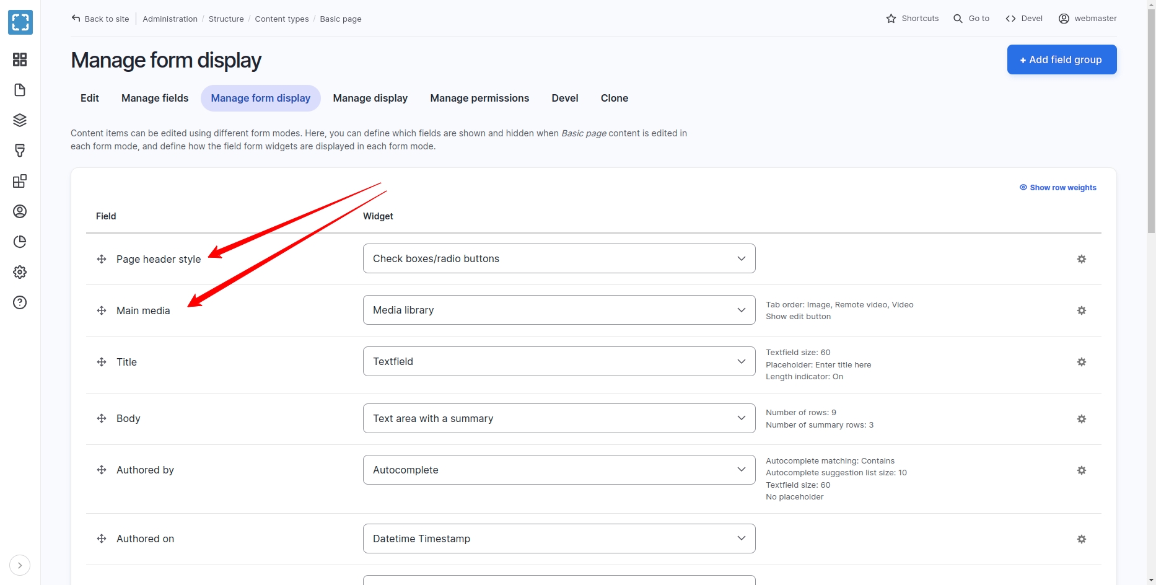Open the dashboard grid icon in sidebar
The image size is (1156, 585).
(20, 59)
